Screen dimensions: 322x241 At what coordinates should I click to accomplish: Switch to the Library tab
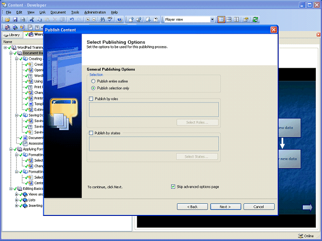12,35
